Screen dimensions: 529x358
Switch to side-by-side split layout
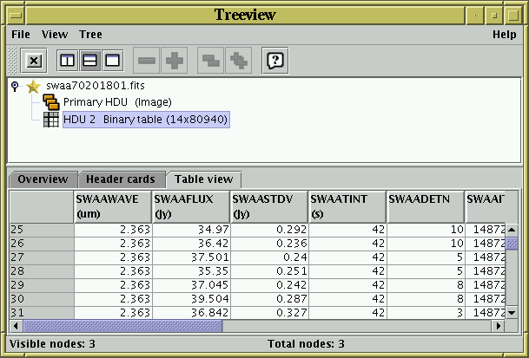coord(67,61)
